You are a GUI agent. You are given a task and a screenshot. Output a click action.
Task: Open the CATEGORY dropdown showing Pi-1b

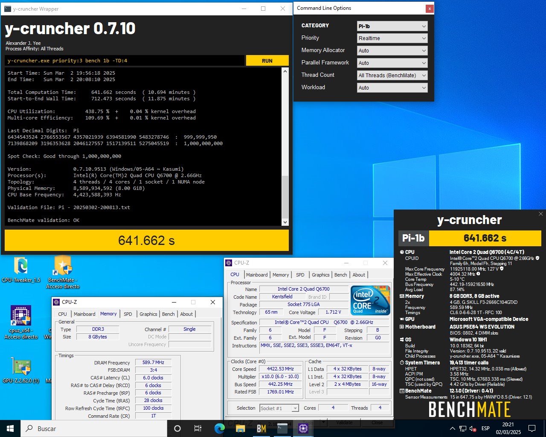(x=392, y=26)
